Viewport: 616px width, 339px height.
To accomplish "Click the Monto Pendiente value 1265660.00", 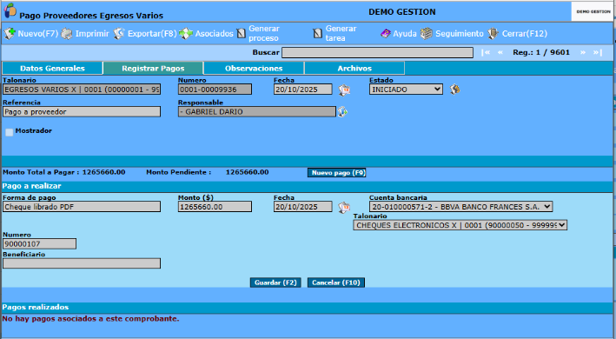I will tap(247, 172).
